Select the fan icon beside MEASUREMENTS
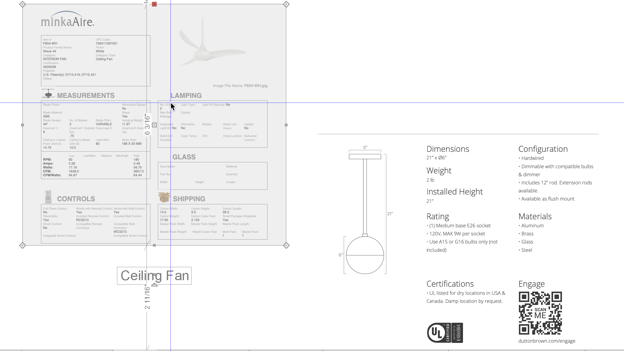This screenshot has height=351, width=624. (x=48, y=94)
